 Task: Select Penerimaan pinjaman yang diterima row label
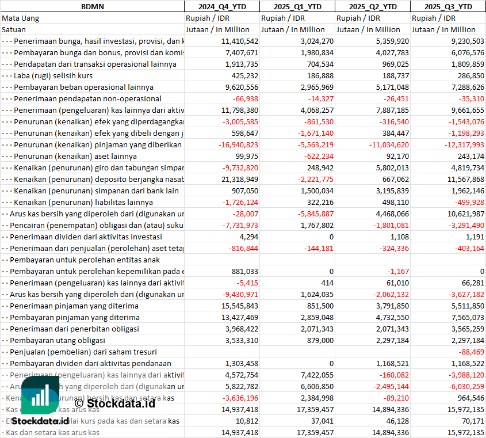(x=74, y=306)
